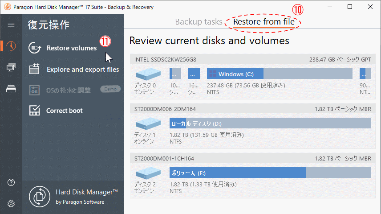381x214 pixels.
Task: Open settings gear icon
Action: click(11, 204)
